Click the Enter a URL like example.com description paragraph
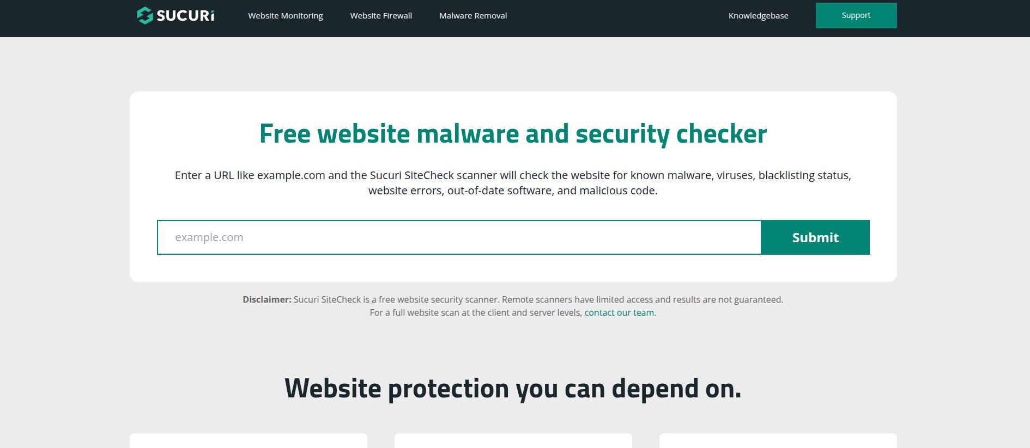Image resolution: width=1030 pixels, height=448 pixels. point(513,183)
